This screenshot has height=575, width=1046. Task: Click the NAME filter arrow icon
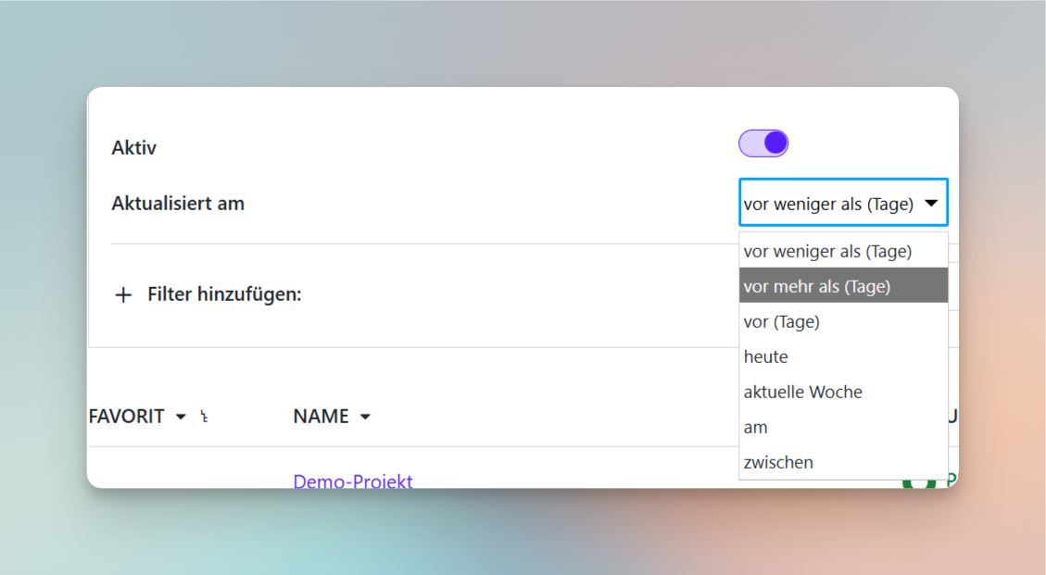click(x=364, y=417)
